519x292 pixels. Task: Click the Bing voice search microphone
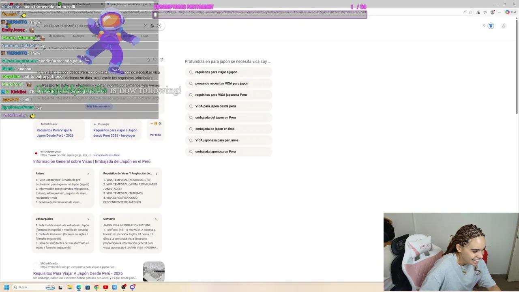point(152,26)
